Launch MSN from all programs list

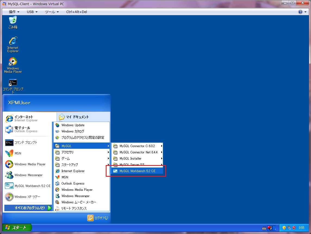point(82,177)
